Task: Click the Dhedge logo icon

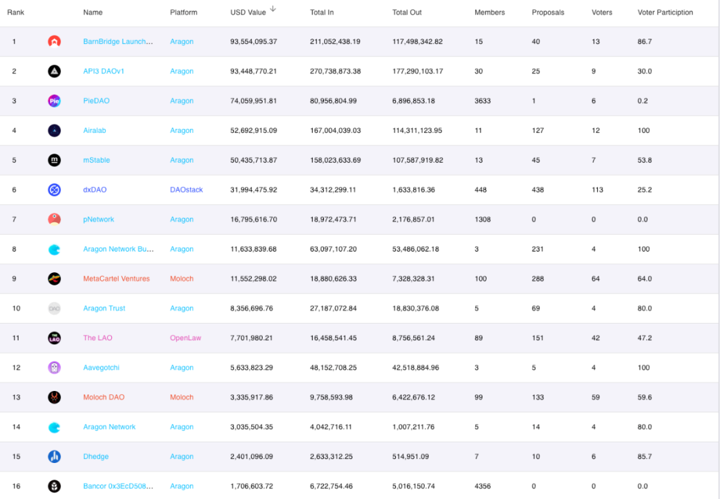Action: point(54,456)
